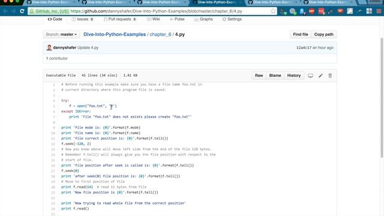Image resolution: width=384 pixels, height=216 pixels.
Task: Click dannyshafer's avatar image
Action: (x=49, y=47)
